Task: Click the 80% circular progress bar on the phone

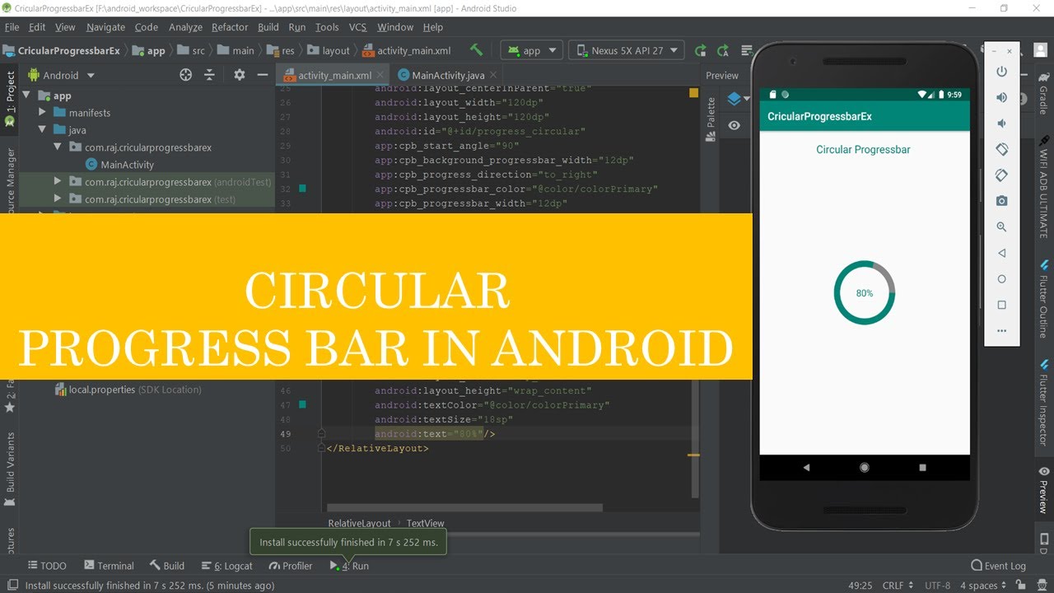Action: (865, 292)
